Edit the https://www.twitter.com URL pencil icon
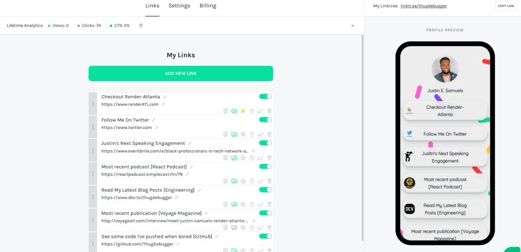The width and height of the screenshot is (521, 252). [x=156, y=128]
